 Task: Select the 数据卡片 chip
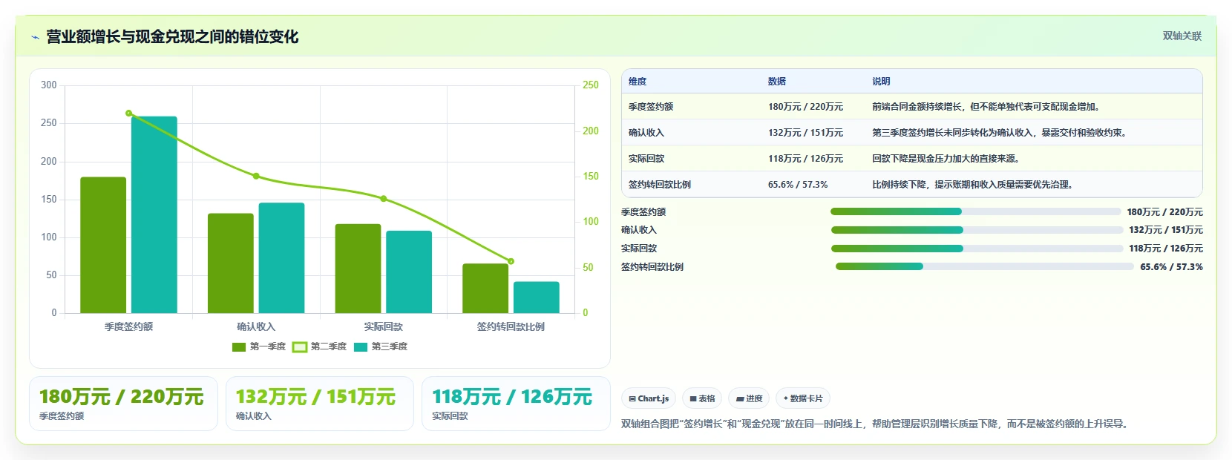802,398
